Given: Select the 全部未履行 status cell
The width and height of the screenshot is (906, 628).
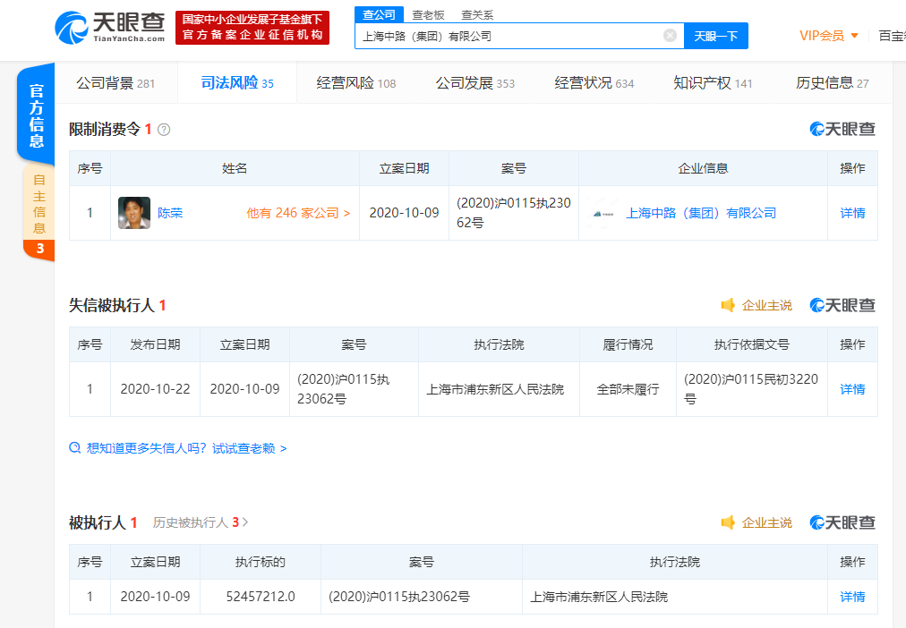Looking at the screenshot, I should [628, 389].
